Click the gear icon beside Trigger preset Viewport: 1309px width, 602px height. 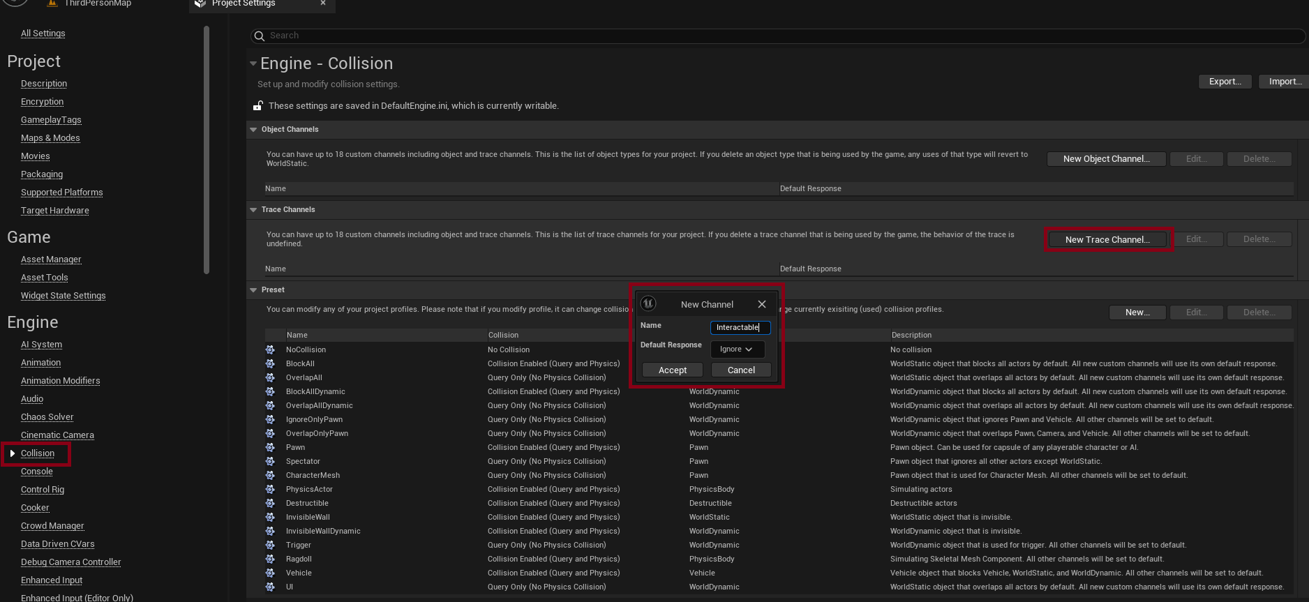point(270,545)
